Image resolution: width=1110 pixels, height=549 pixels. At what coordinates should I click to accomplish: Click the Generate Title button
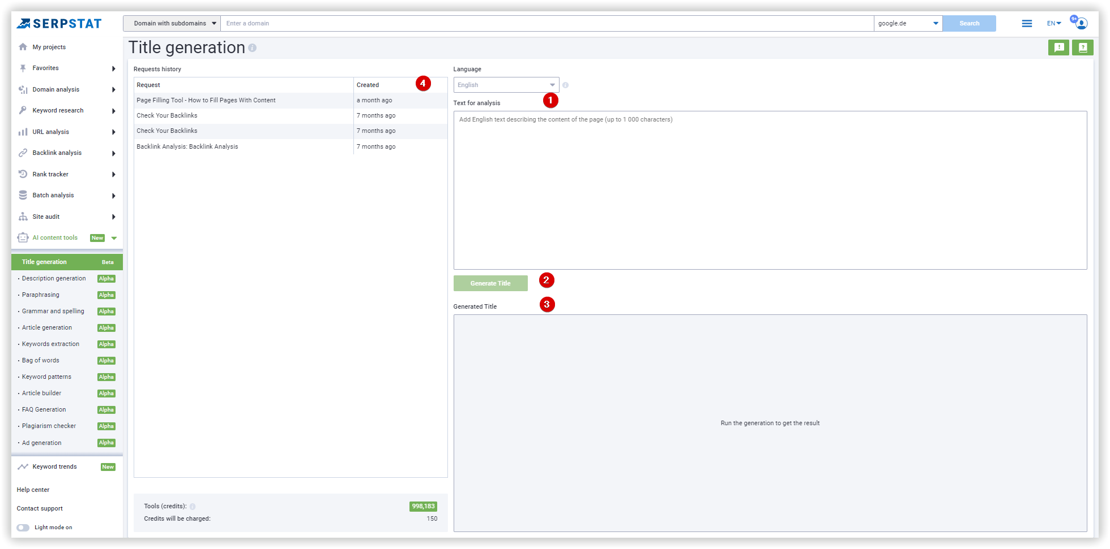(490, 283)
